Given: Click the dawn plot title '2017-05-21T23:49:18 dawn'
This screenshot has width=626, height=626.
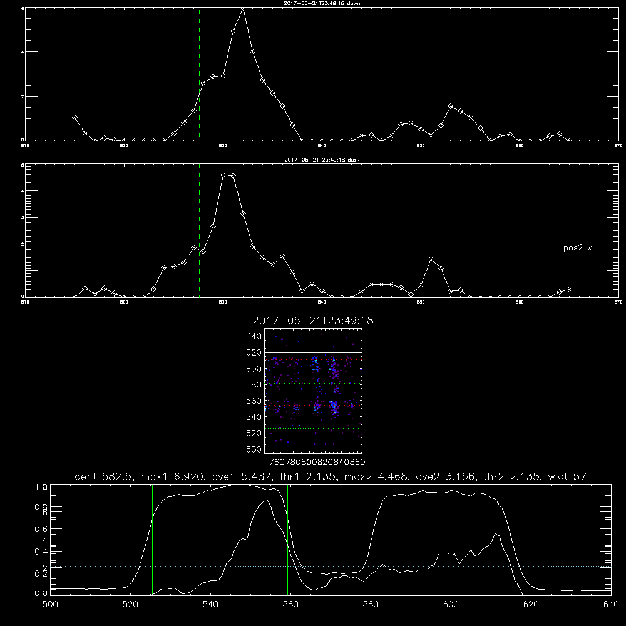Looking at the screenshot, I should pyautogui.click(x=322, y=3).
